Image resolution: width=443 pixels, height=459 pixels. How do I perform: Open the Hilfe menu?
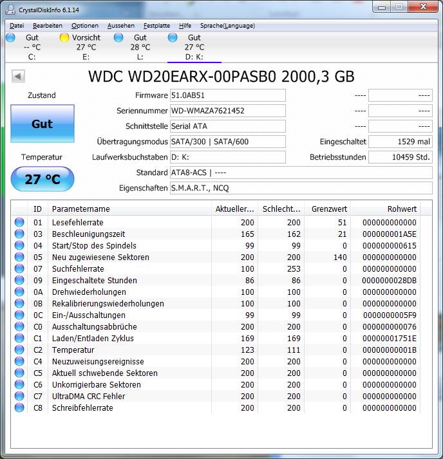[185, 26]
